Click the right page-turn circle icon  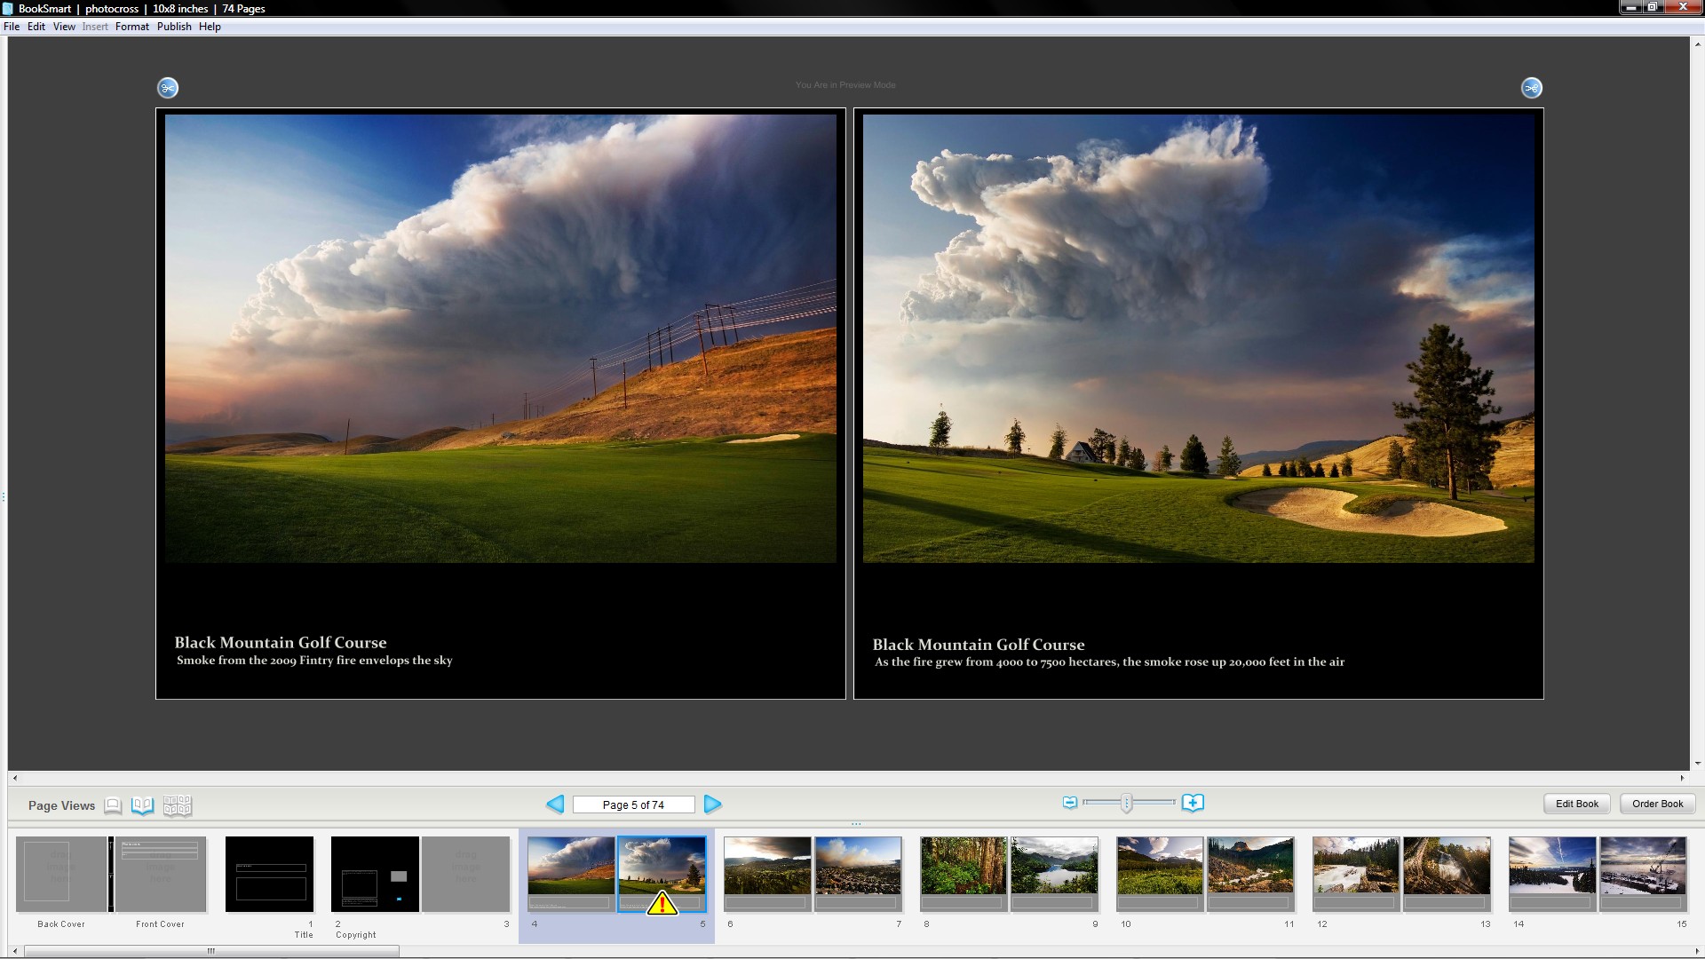[x=1532, y=88]
